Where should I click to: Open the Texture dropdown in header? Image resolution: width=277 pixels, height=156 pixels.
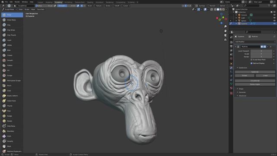[100, 6]
